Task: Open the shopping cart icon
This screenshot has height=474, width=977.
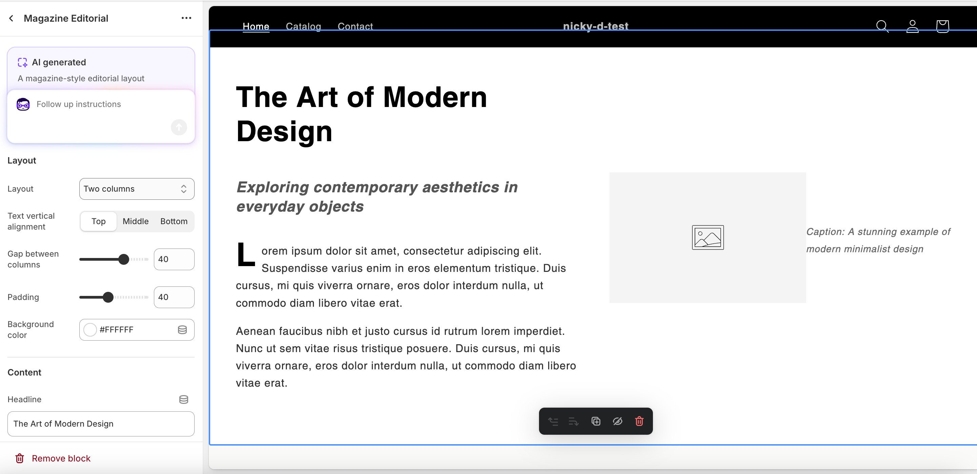Action: tap(942, 26)
